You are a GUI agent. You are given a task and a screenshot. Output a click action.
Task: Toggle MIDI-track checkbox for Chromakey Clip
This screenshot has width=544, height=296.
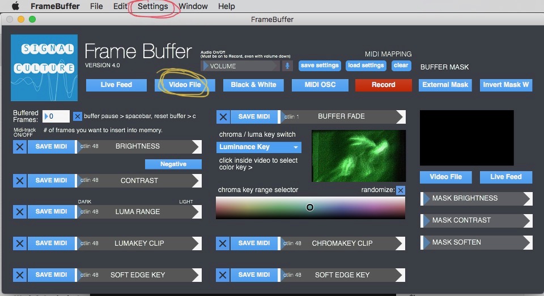click(223, 243)
